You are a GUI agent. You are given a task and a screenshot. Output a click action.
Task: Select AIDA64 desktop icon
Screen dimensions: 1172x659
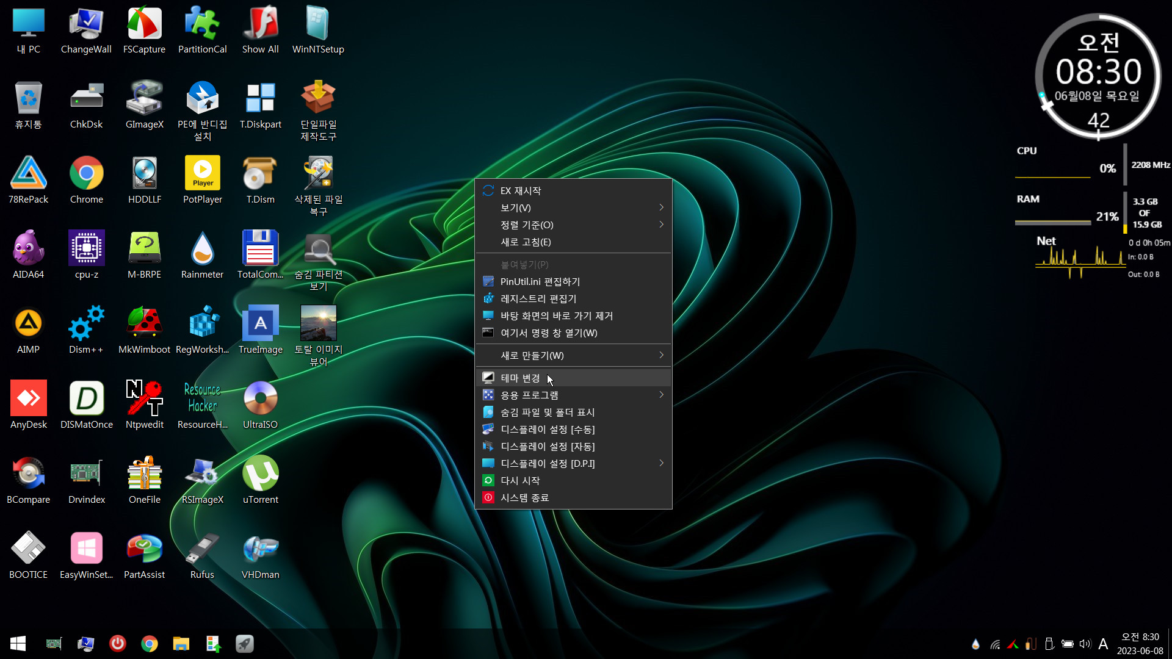pos(28,256)
